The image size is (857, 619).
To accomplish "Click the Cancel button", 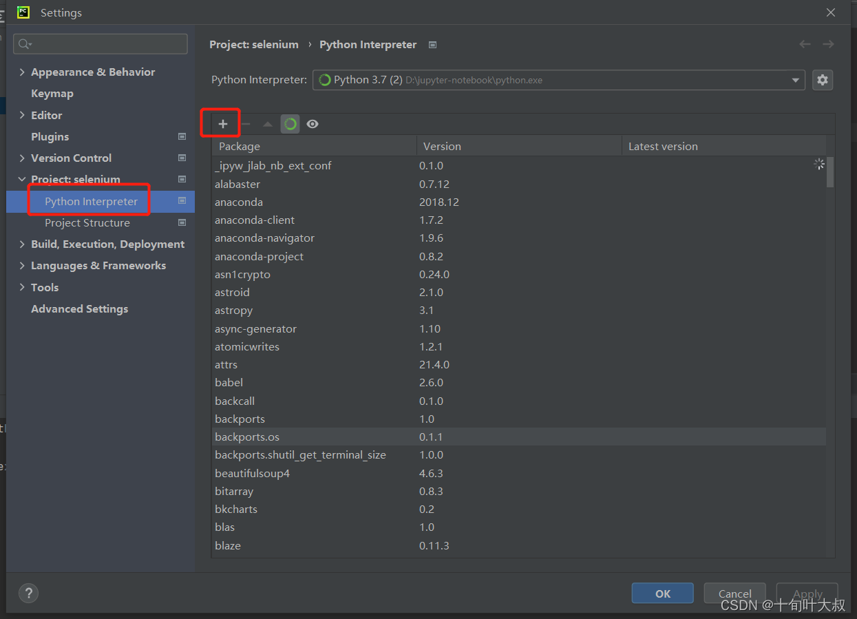I will 734,594.
